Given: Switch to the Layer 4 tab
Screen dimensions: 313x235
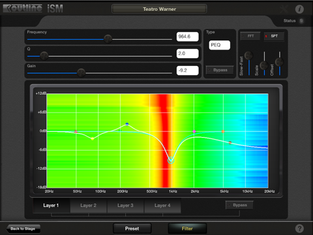Looking at the screenshot, I should pos(162,206).
